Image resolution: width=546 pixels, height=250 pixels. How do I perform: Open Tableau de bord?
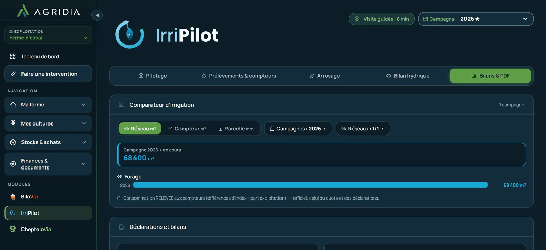pos(48,56)
